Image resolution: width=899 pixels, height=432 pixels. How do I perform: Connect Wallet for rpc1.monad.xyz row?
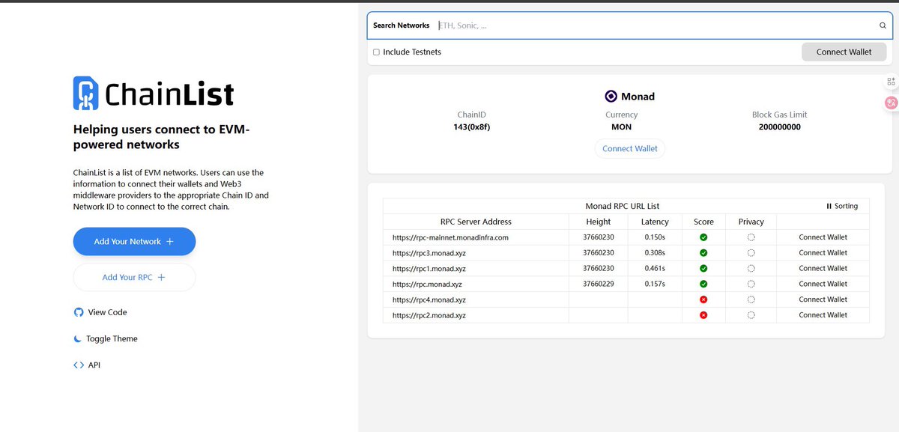823,268
